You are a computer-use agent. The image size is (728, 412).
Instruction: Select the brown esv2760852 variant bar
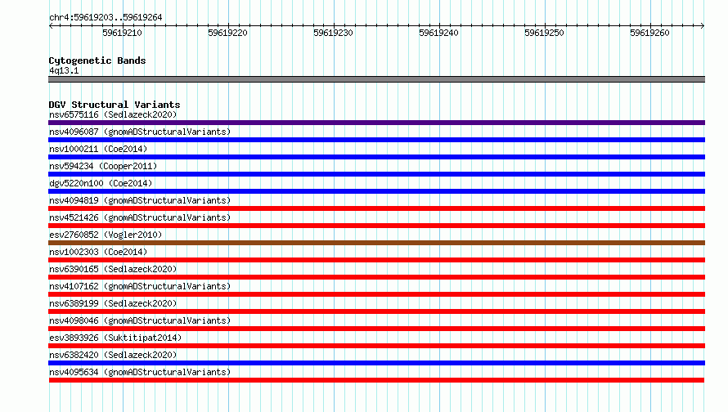click(376, 243)
